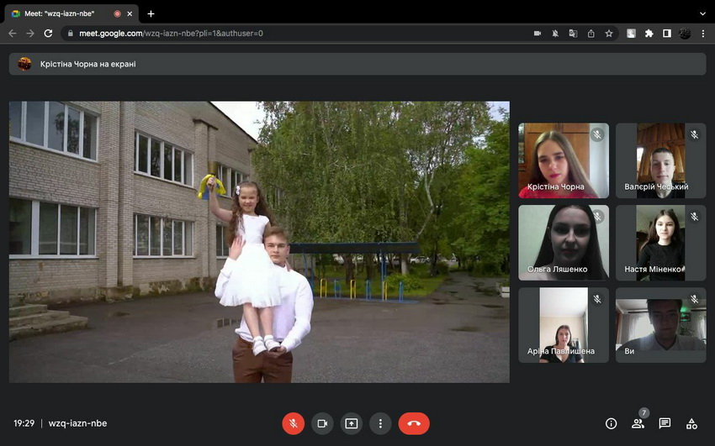Viewport: 715px width, 446px height.
Task: Click Ольга Ляшенко's participant tile
Action: click(x=563, y=243)
